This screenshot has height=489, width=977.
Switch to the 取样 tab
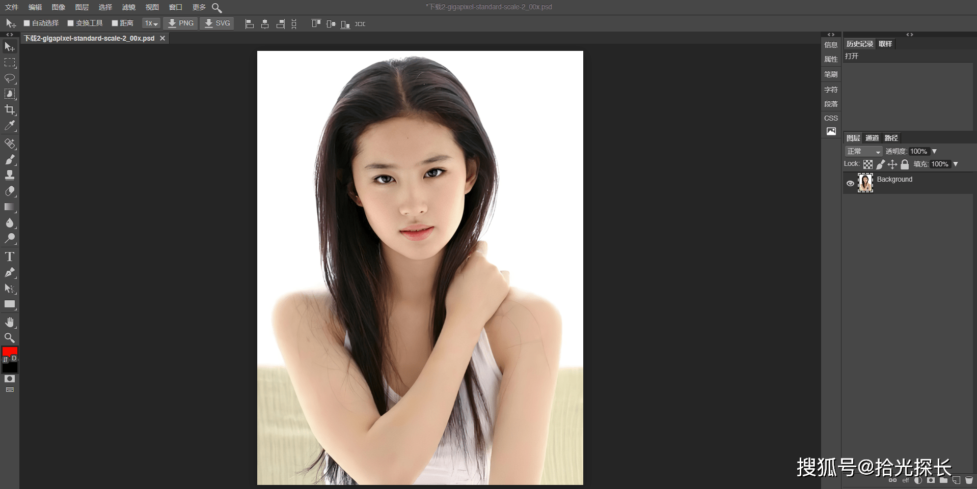coord(885,44)
